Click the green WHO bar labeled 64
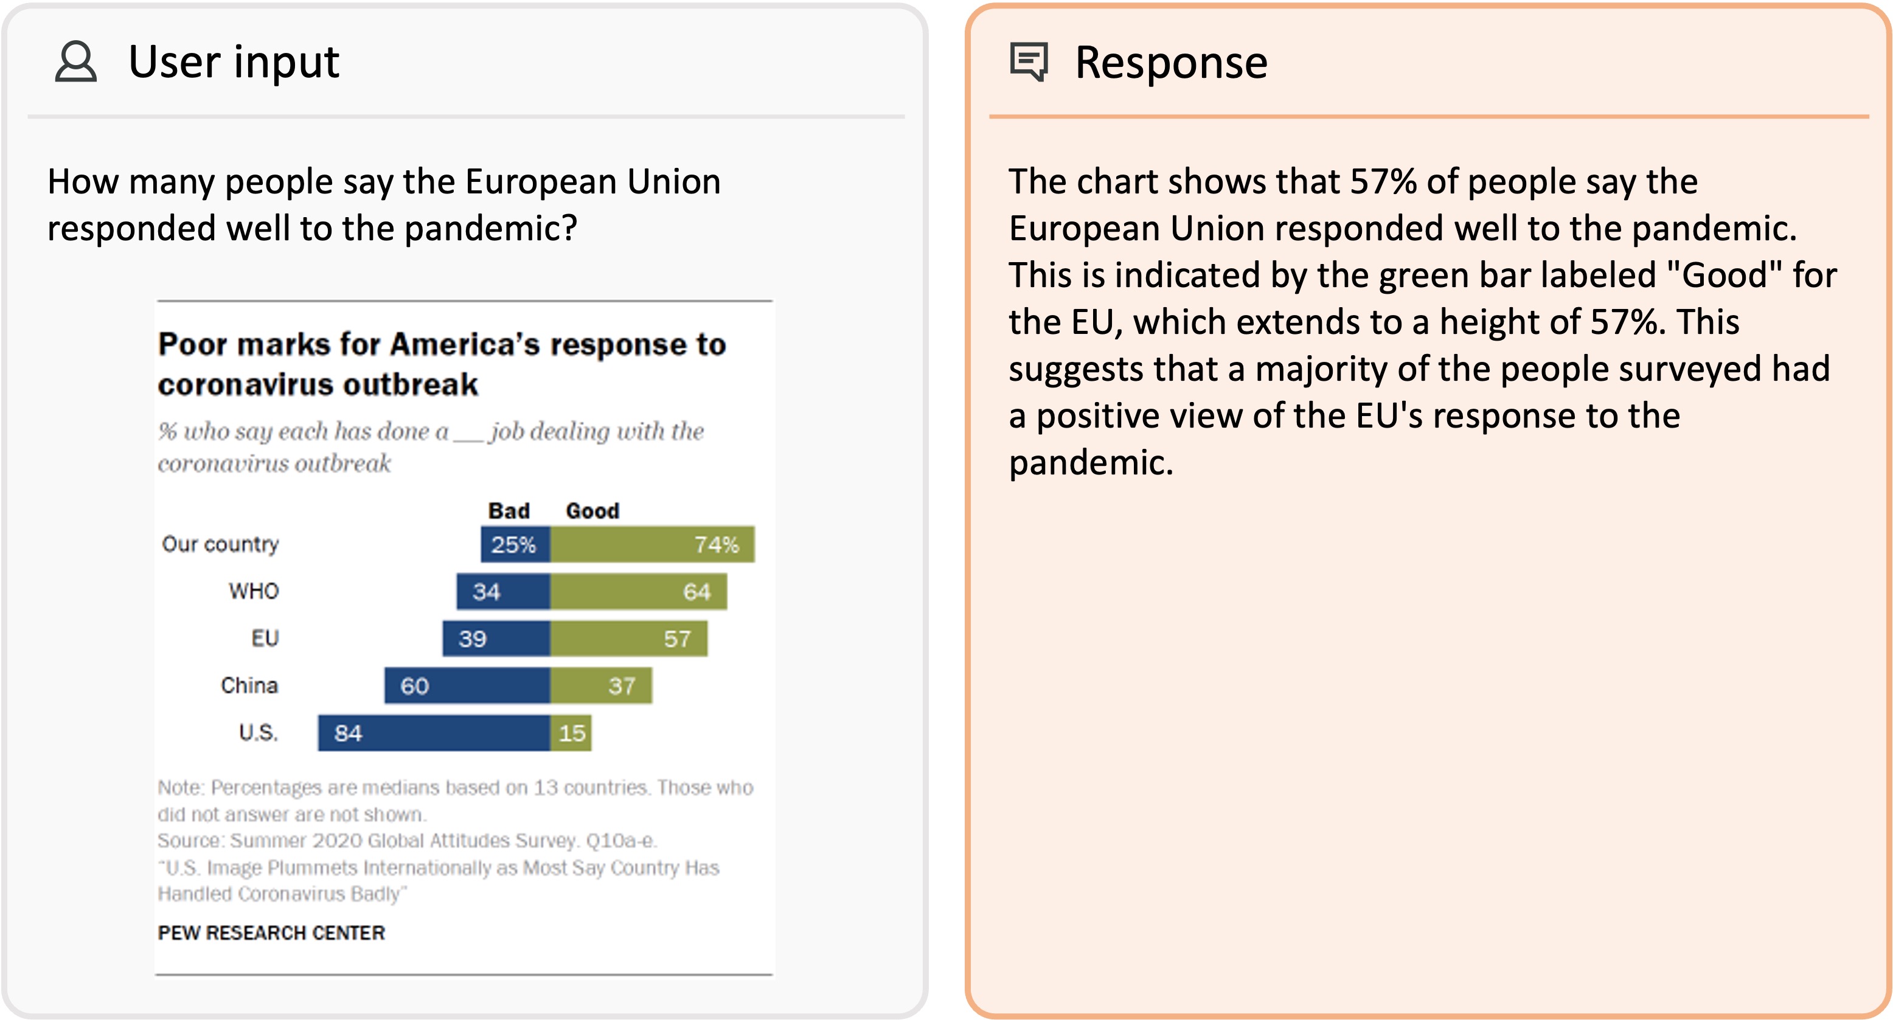1893x1020 pixels. [x=638, y=592]
